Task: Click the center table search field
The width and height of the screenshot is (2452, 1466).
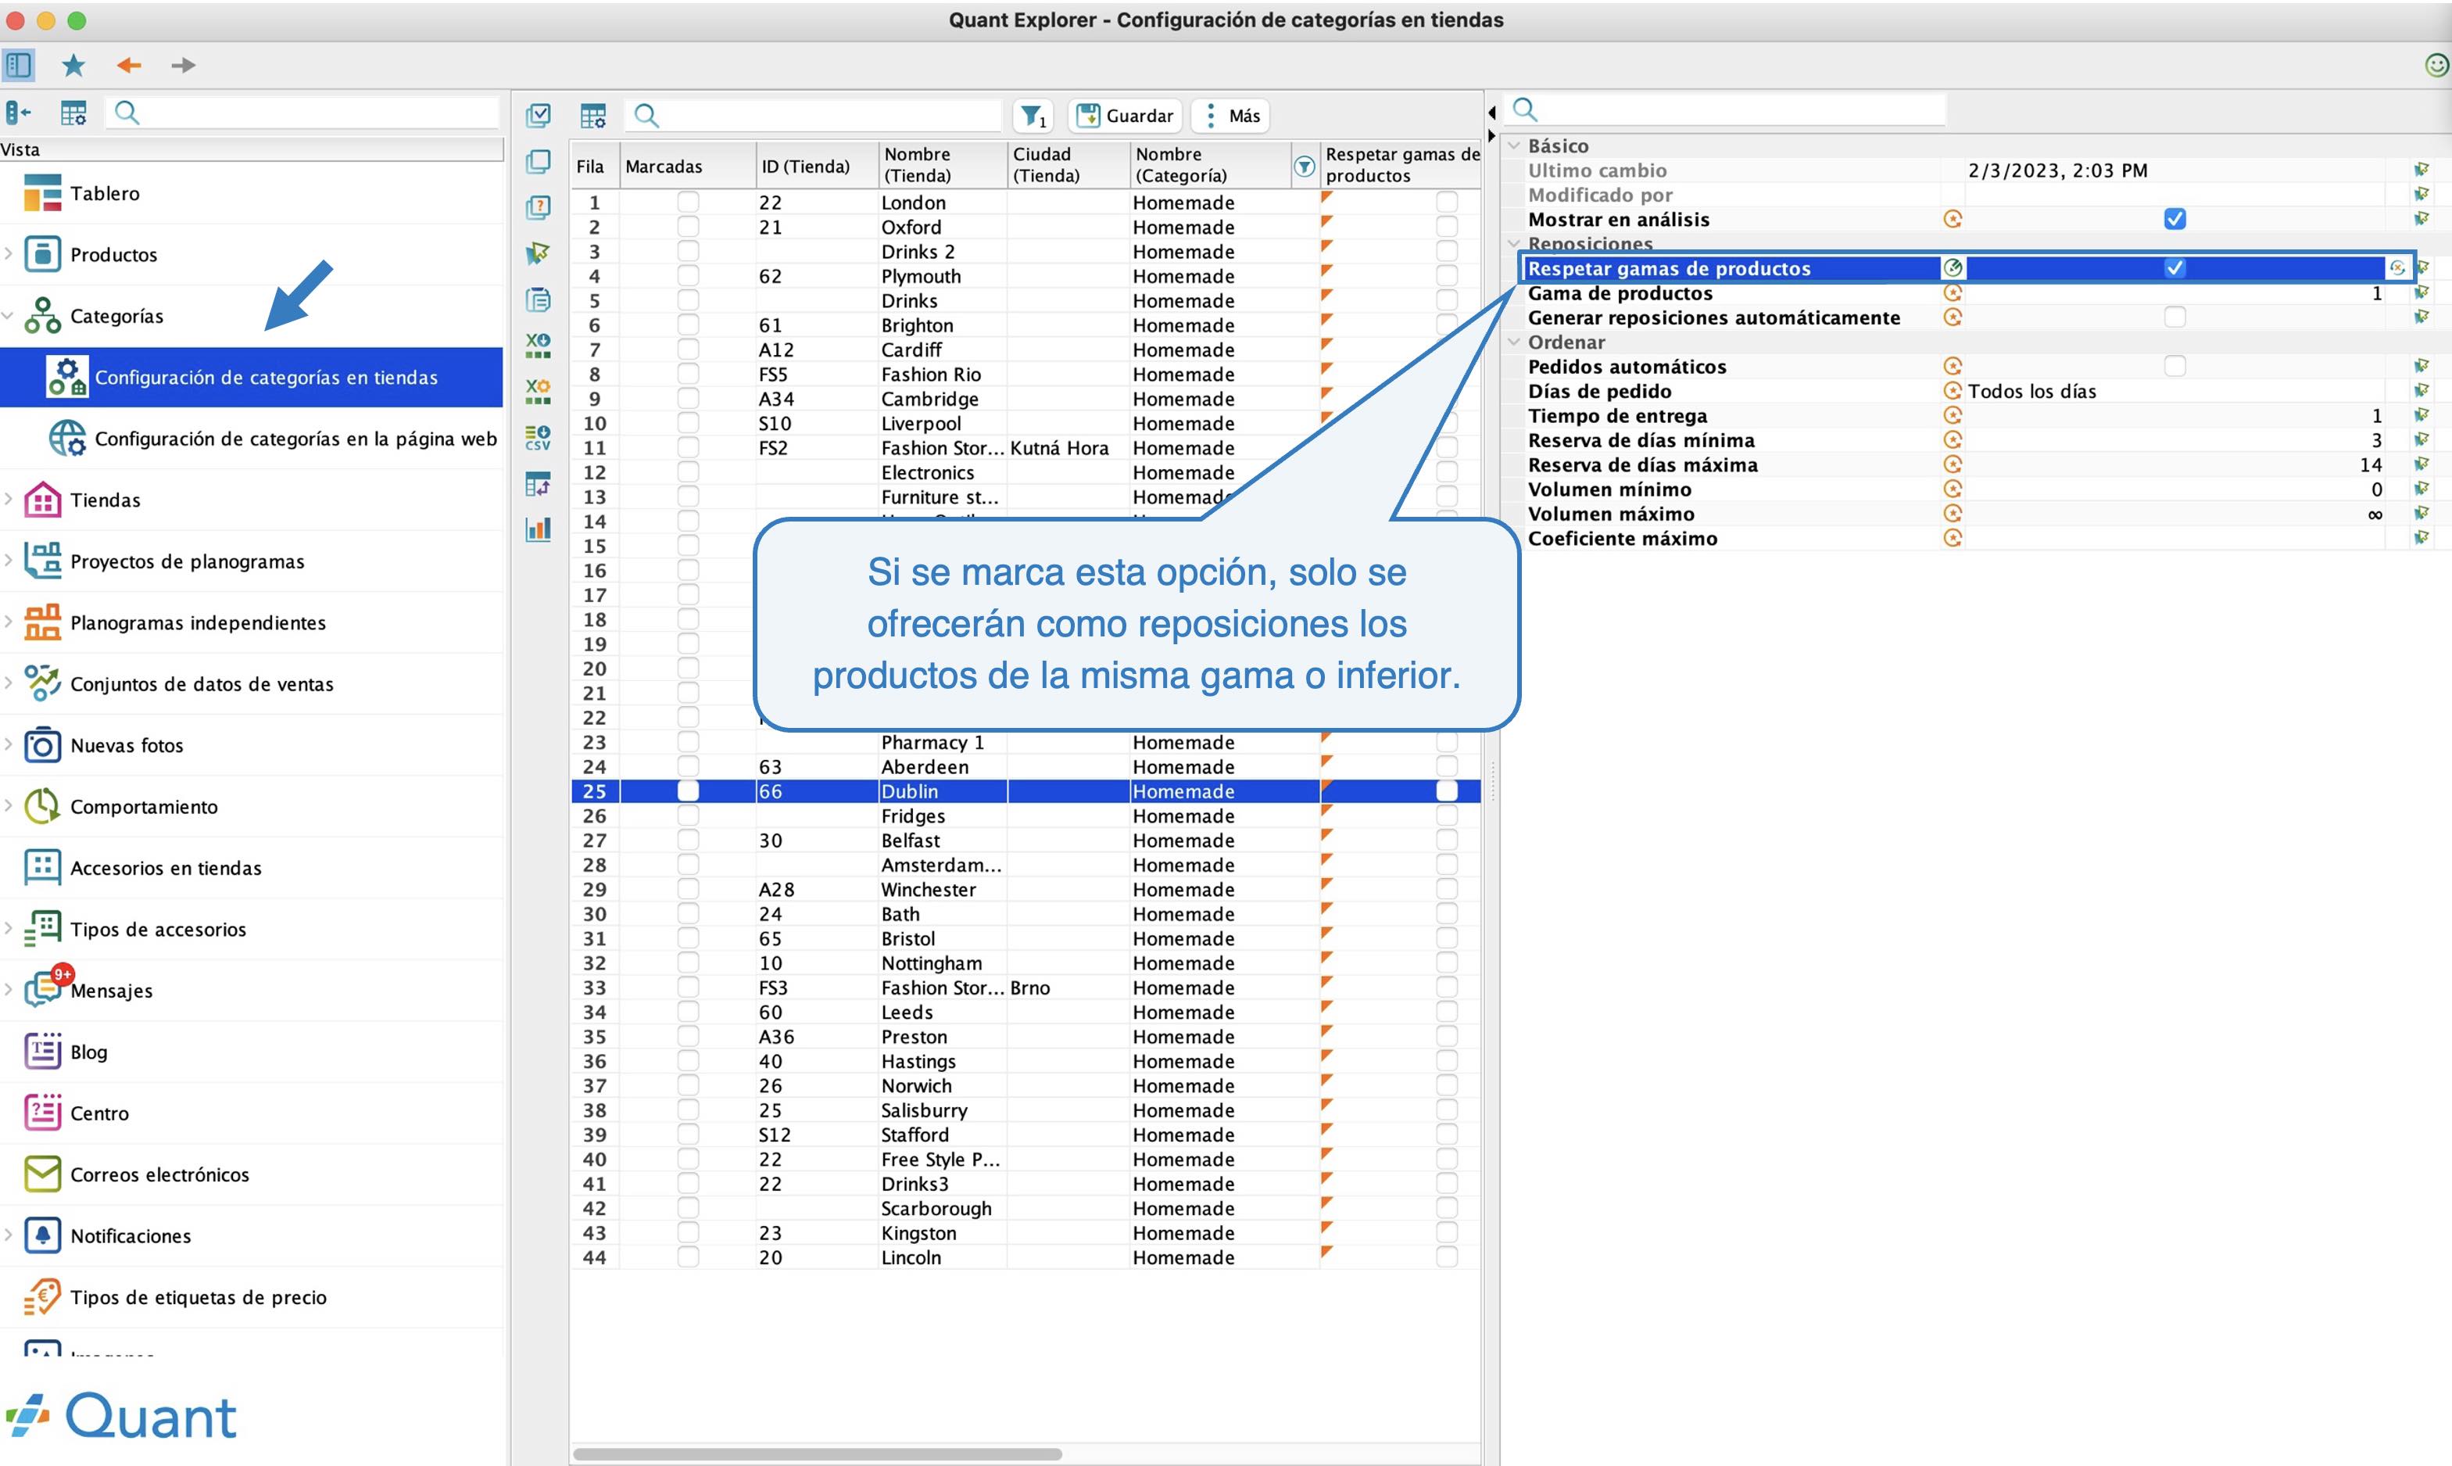Action: (x=814, y=116)
